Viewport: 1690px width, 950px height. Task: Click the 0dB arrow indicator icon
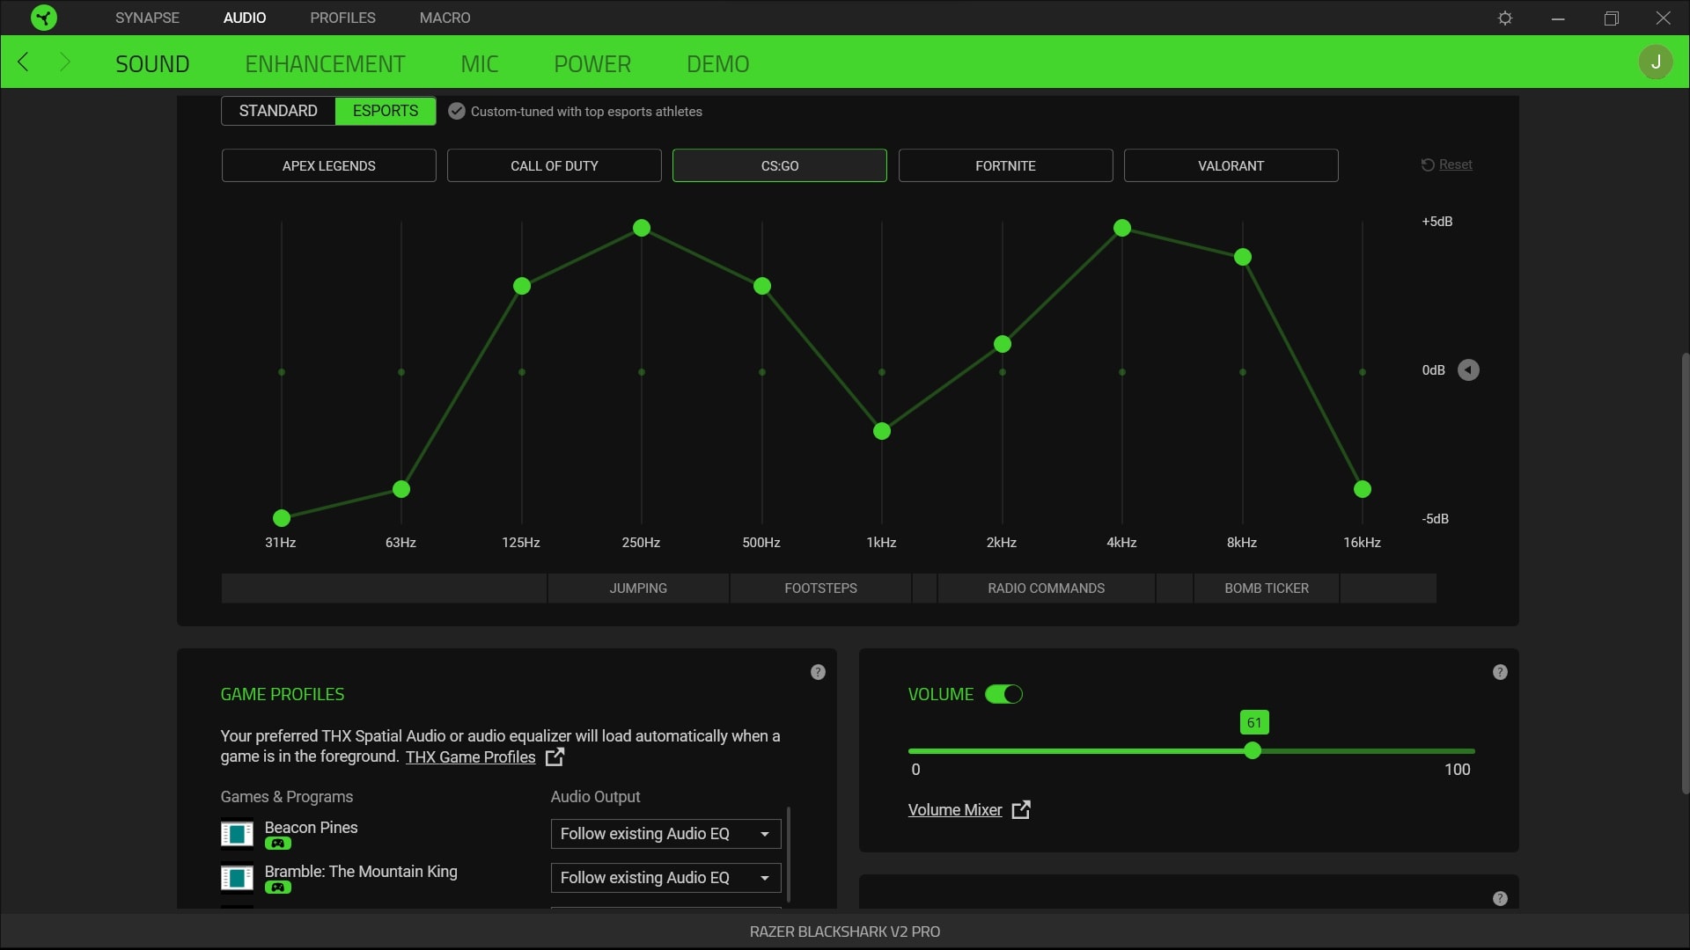pyautogui.click(x=1468, y=370)
